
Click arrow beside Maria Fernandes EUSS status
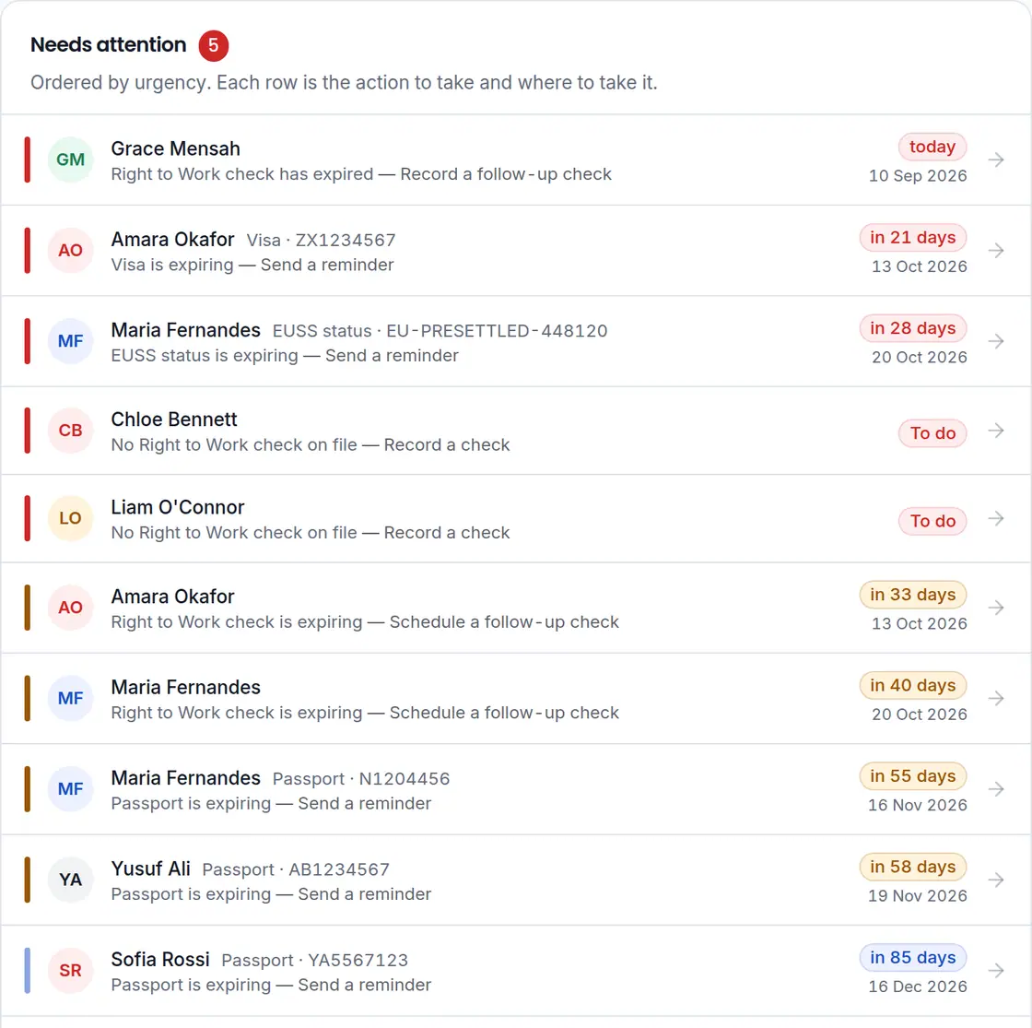click(996, 341)
